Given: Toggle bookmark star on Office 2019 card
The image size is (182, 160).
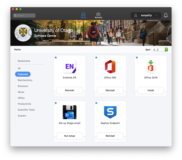Looking at the screenshot, I should point(137,57).
